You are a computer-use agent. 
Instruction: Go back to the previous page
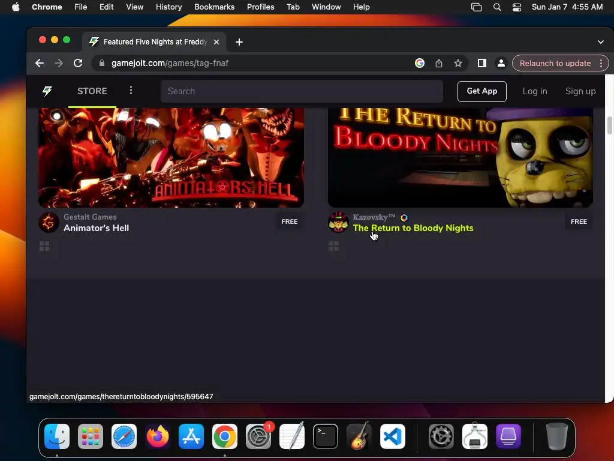point(39,63)
